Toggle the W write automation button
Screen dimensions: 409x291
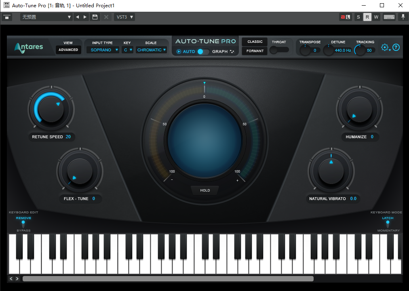(x=376, y=17)
